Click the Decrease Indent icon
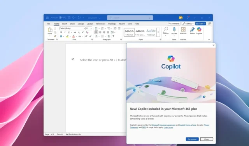This screenshot has height=146, width=249. tap(115, 28)
